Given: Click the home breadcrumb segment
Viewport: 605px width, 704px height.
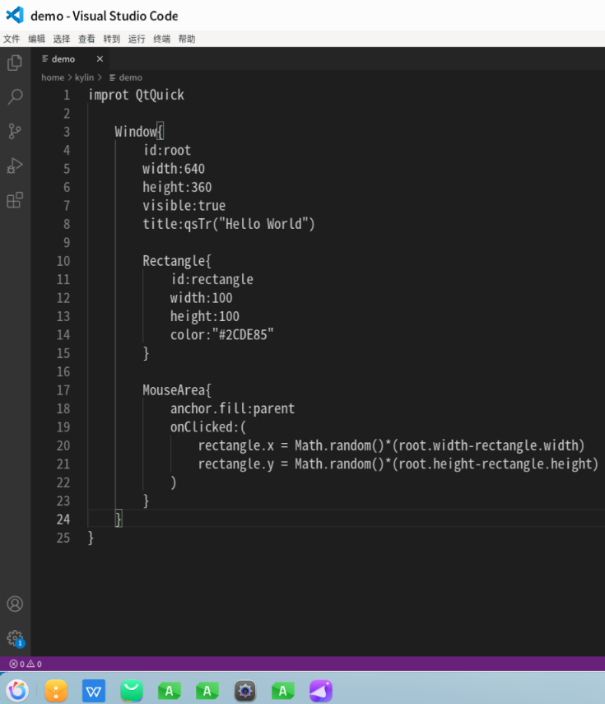Looking at the screenshot, I should [x=53, y=77].
